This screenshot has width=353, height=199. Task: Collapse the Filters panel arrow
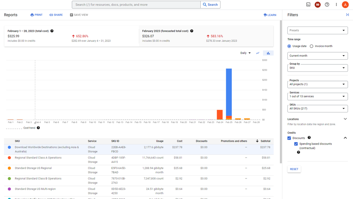[347, 14]
